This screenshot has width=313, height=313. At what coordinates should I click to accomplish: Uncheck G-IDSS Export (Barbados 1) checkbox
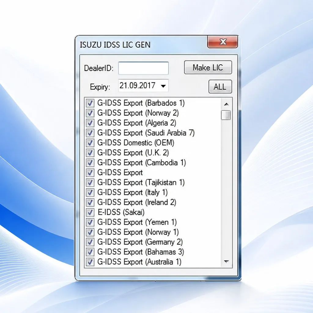pos(90,103)
